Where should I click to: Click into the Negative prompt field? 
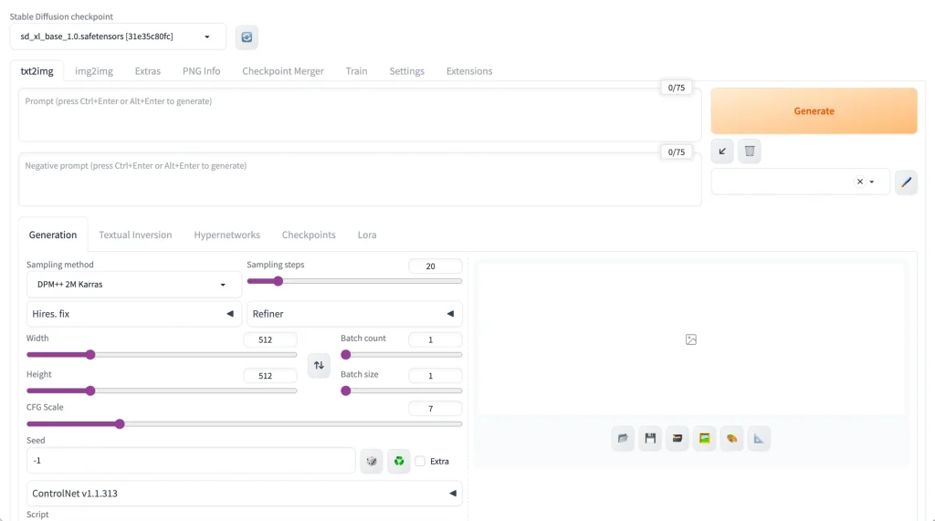[360, 180]
